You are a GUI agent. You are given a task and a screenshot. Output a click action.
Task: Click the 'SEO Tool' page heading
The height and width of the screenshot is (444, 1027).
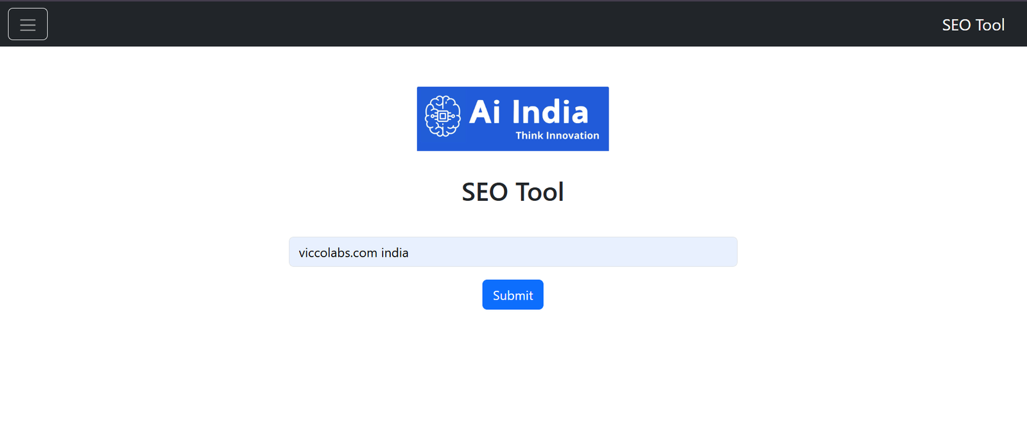click(512, 192)
